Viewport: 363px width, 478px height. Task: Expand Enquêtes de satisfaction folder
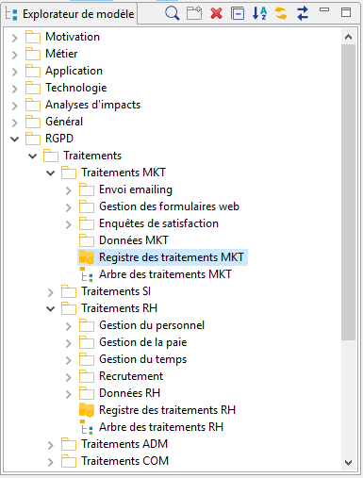tap(69, 224)
